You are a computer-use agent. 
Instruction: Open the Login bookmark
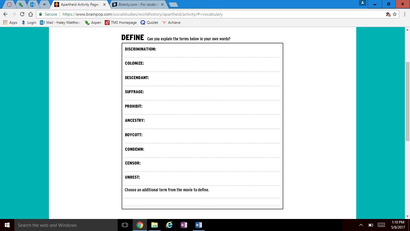tap(29, 23)
